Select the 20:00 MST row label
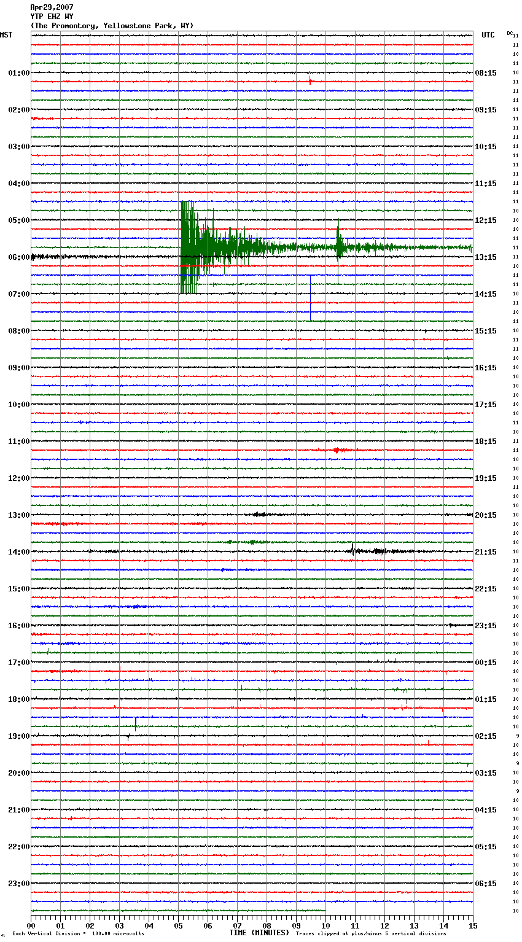 point(19,773)
